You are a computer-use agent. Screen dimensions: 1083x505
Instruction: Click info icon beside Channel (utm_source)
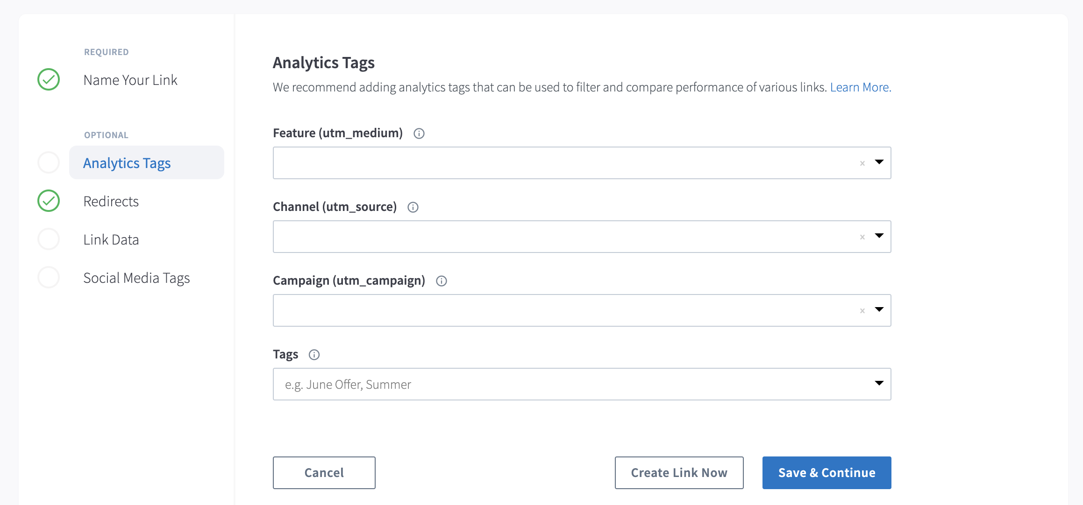pyautogui.click(x=413, y=207)
